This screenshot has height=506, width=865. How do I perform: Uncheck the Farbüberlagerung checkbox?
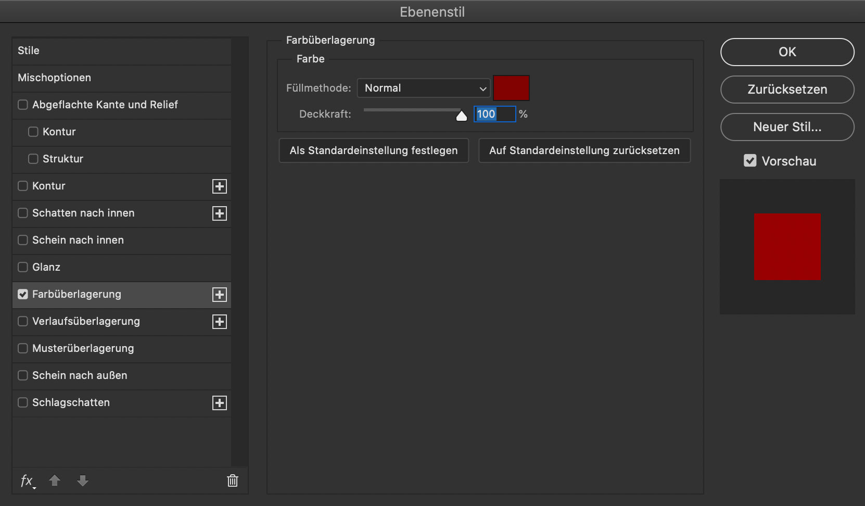coord(23,294)
